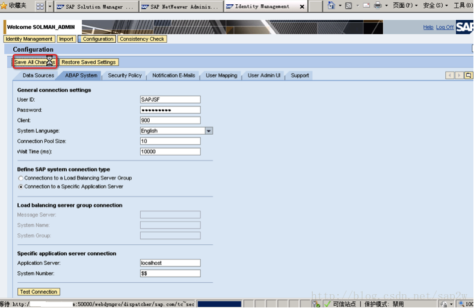Expand print options dropdown arrow
Viewport: 474px width, 308px height.
[x=386, y=5]
